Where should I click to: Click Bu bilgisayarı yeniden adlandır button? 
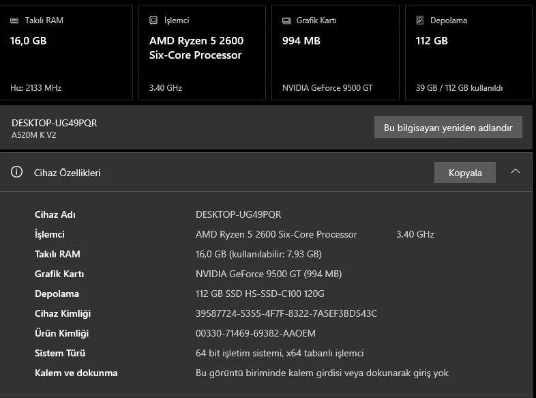448,128
